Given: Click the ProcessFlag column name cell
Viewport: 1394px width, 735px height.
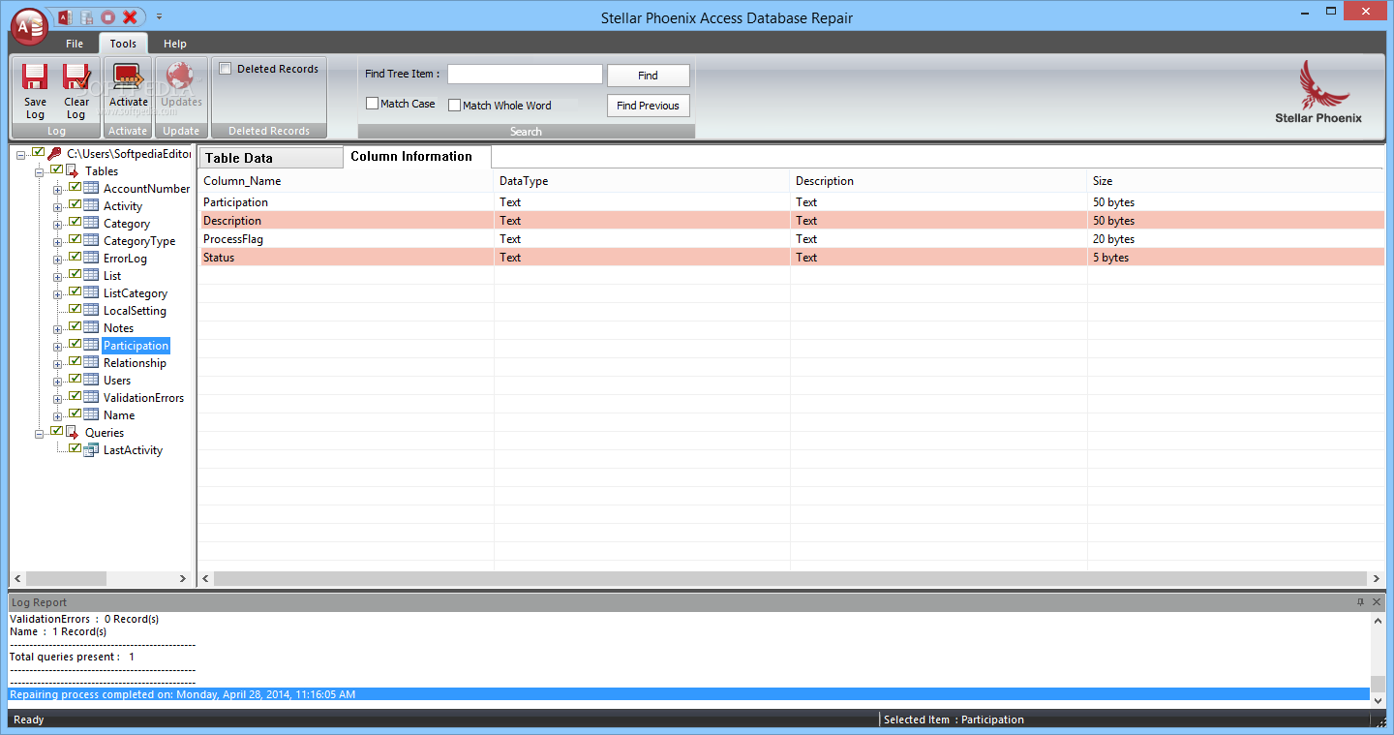Looking at the screenshot, I should pos(346,239).
